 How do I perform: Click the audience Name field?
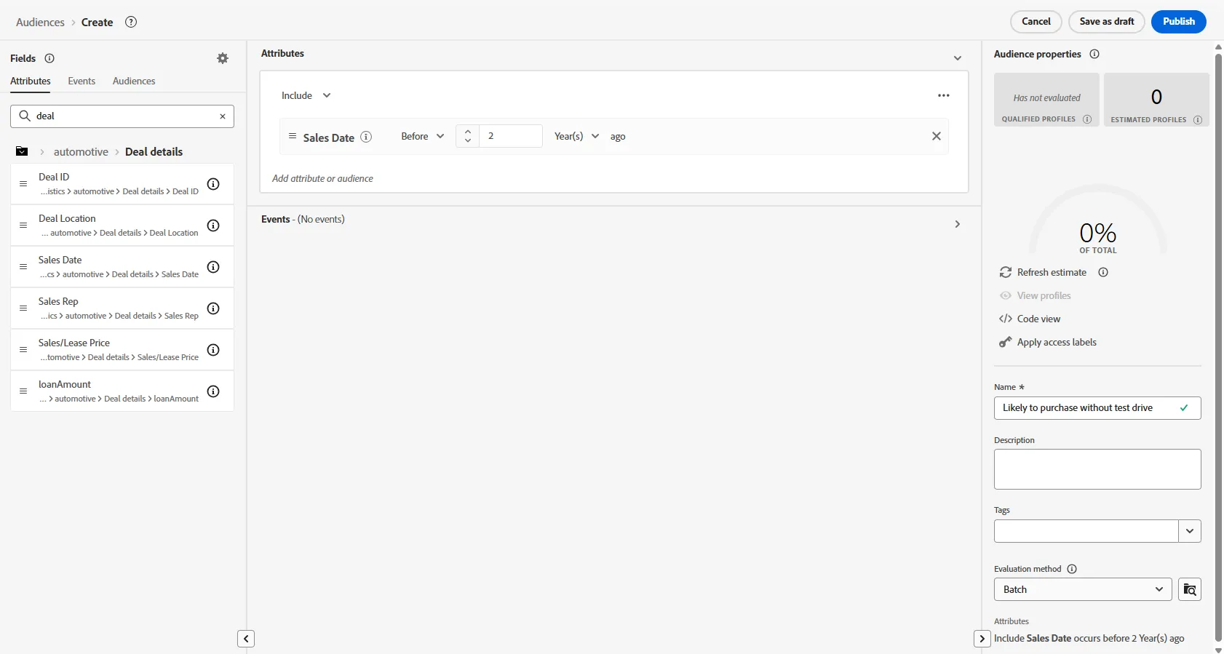[x=1097, y=408]
